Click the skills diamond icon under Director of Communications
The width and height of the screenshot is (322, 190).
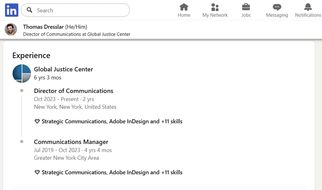coord(37,121)
